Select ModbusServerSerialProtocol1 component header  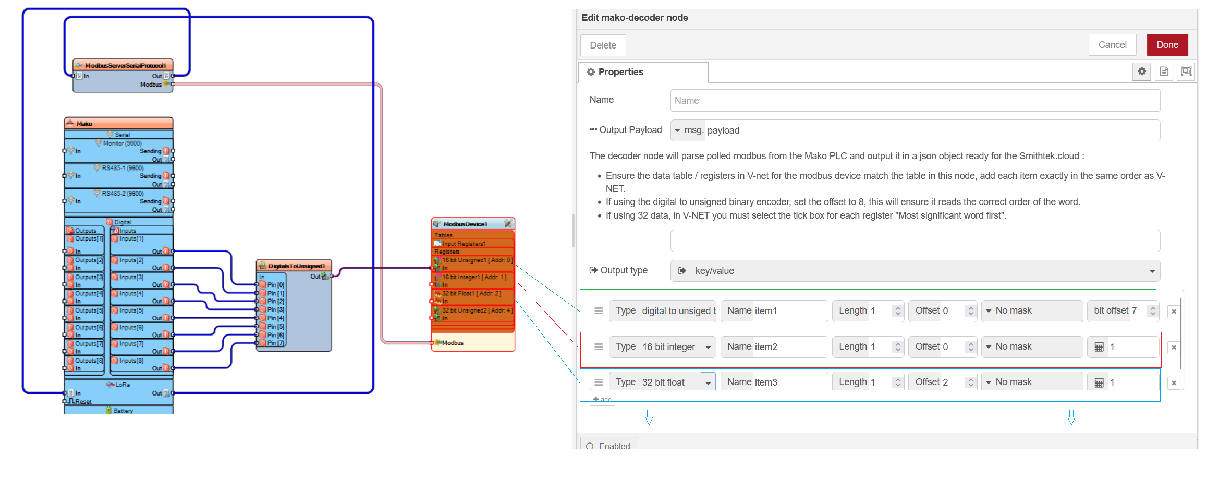[x=123, y=65]
